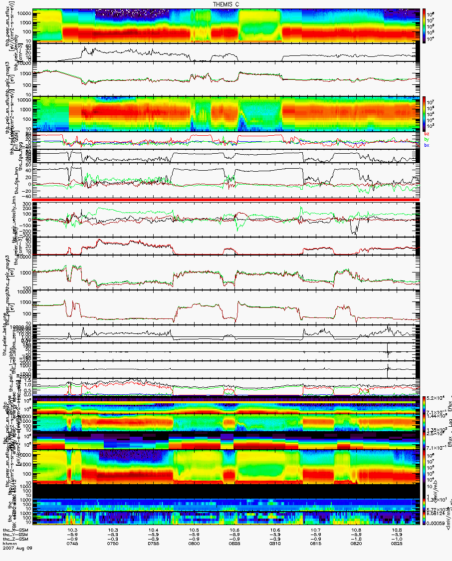Screen dimensions: 452x561
Task: Click the 0805 time axis label
Action: (234, 544)
